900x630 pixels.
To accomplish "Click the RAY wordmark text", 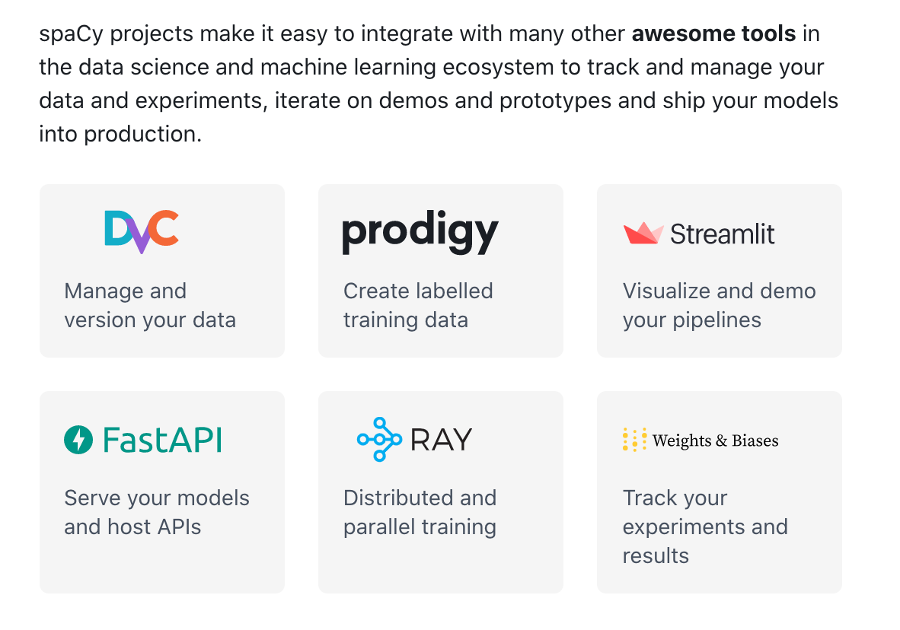I will pyautogui.click(x=441, y=440).
